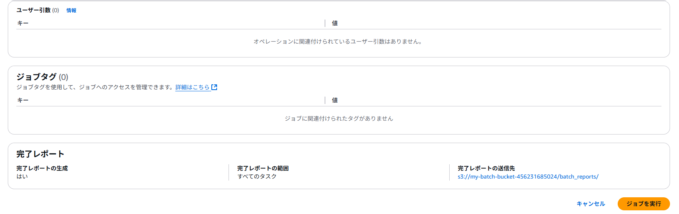679x214 pixels.
Task: Click the 値 column header in ジョブタグ table
Action: (x=335, y=100)
